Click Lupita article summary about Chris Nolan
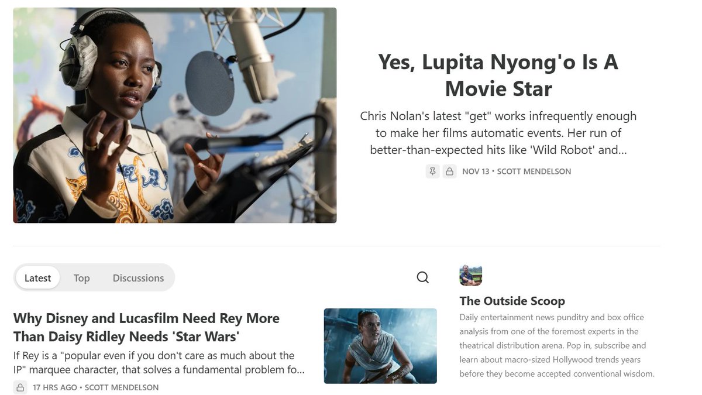This screenshot has height=395, width=702. point(498,133)
